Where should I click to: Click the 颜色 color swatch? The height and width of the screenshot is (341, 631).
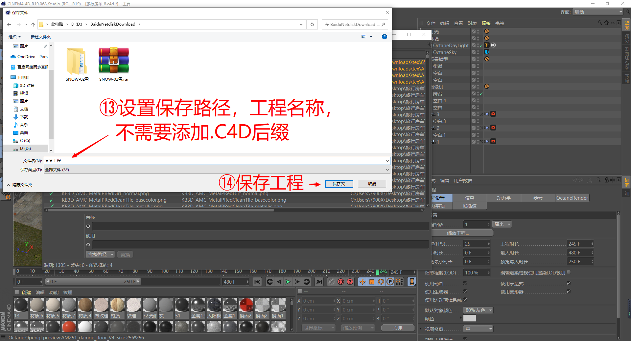point(470,318)
